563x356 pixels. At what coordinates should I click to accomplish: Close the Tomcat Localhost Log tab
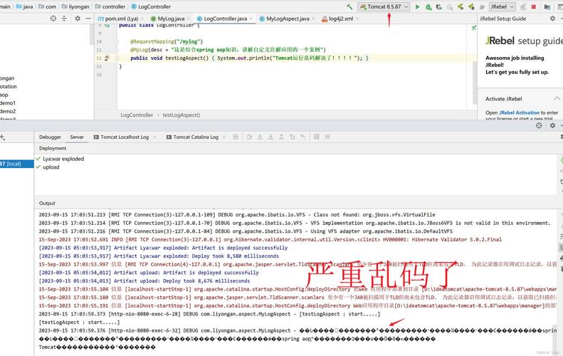(x=154, y=137)
